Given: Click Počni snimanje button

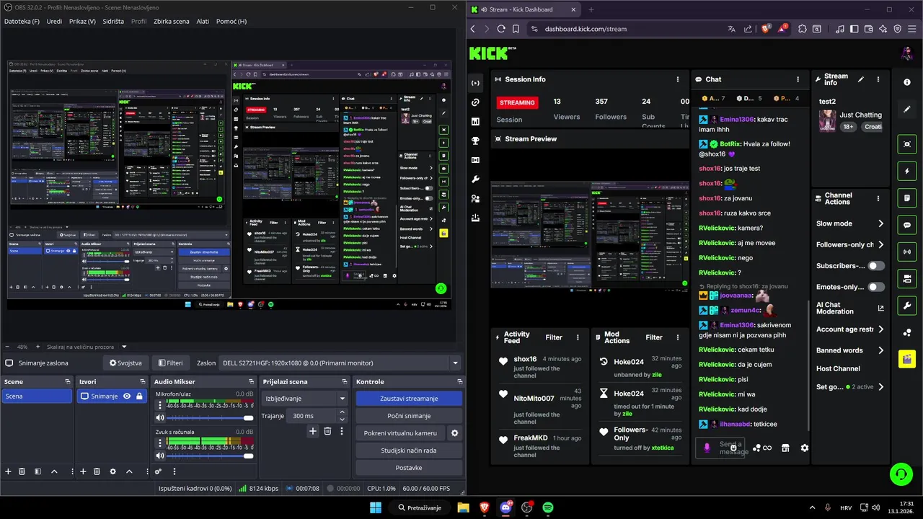Looking at the screenshot, I should pyautogui.click(x=409, y=416).
